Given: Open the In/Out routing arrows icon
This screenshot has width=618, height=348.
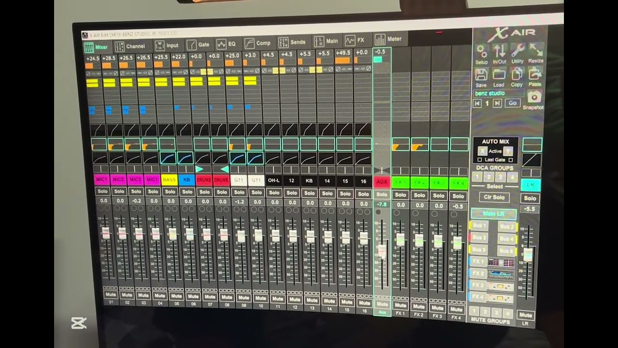Looking at the screenshot, I should coord(499,50).
